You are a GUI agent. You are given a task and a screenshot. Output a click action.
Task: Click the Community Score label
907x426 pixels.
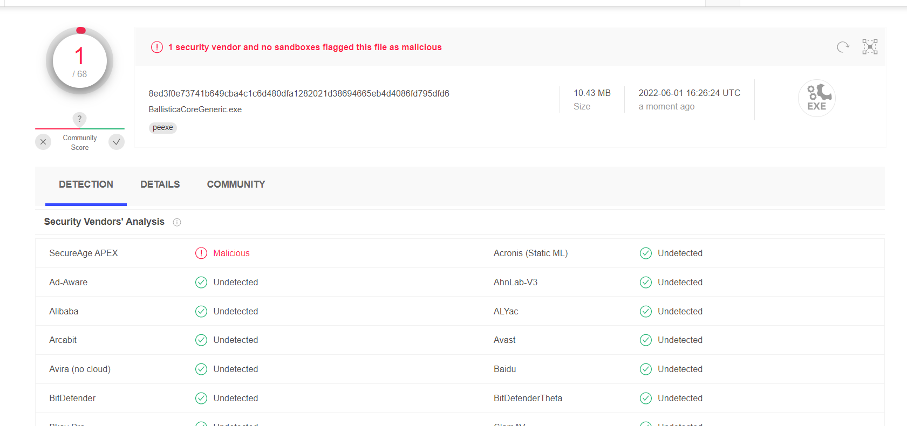click(x=80, y=142)
